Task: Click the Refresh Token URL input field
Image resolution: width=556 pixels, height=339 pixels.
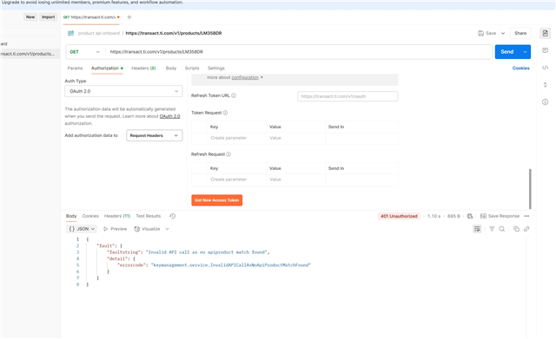Action: point(347,96)
